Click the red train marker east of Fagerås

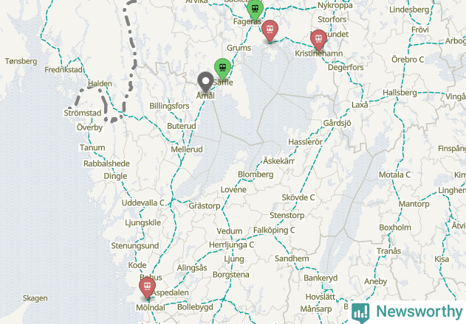[x=270, y=31]
